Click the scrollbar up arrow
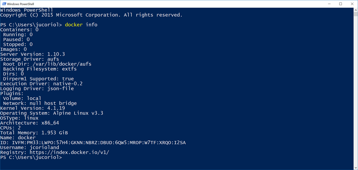358x170 pixels. click(x=356, y=10)
